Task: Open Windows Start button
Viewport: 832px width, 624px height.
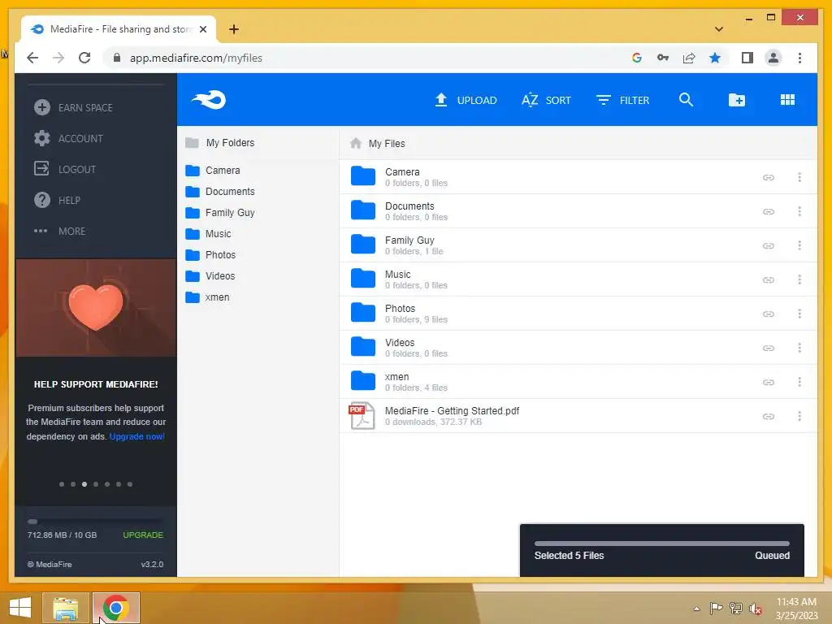Action: tap(20, 608)
